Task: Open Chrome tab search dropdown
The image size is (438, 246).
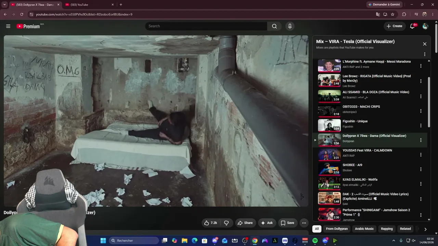Action: 4,4
